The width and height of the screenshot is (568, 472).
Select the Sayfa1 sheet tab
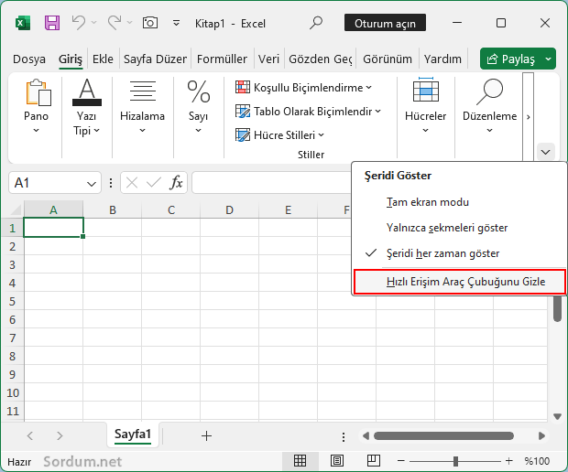pos(133,434)
